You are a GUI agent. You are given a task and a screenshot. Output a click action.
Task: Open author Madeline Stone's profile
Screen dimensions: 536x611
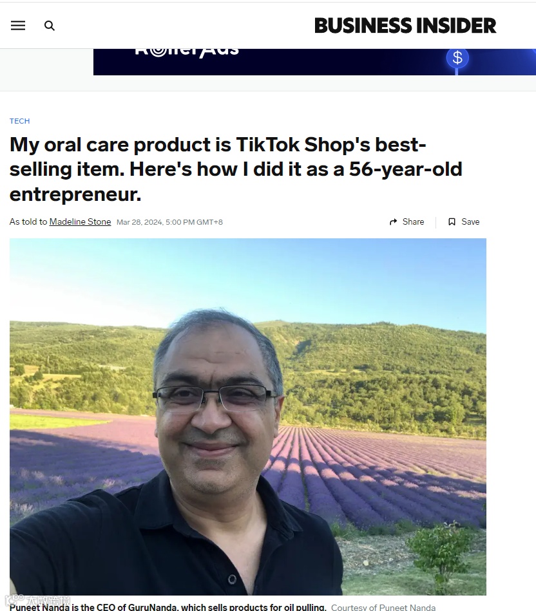click(80, 221)
